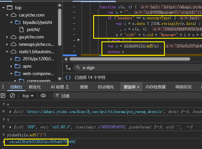Expand the collapsed else block arrow
The width and height of the screenshot is (202, 149).
78,40
